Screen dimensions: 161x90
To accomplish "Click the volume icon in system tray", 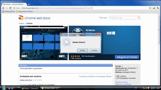I will [154, 88].
